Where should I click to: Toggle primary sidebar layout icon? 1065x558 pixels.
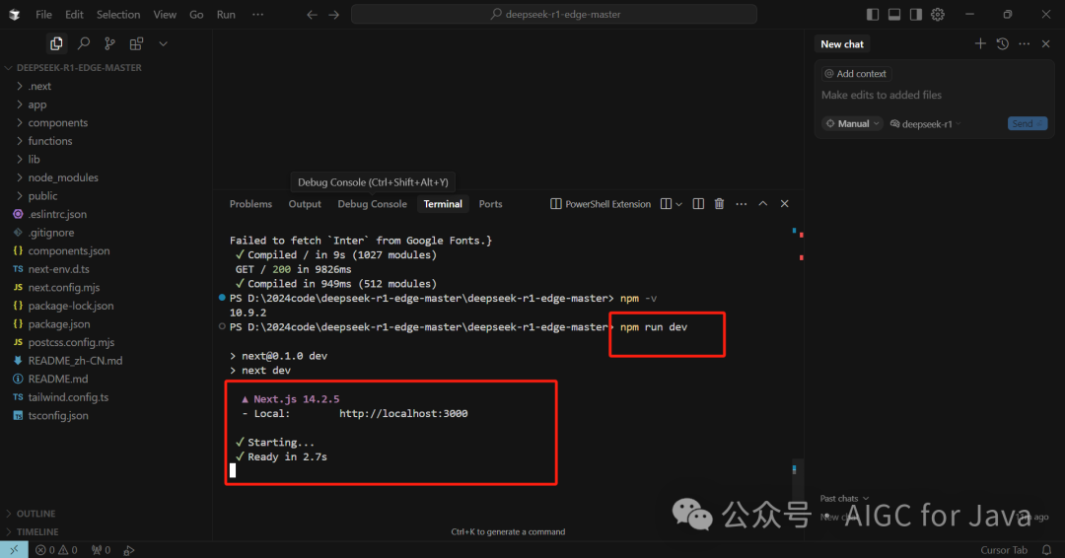[x=873, y=14]
